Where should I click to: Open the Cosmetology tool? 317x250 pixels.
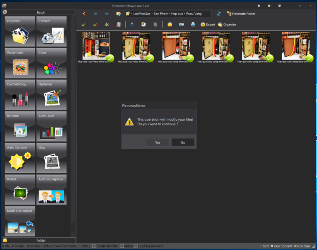[x=20, y=95]
